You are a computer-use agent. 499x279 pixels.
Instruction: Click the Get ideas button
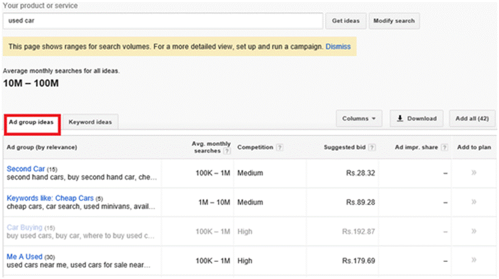point(346,21)
